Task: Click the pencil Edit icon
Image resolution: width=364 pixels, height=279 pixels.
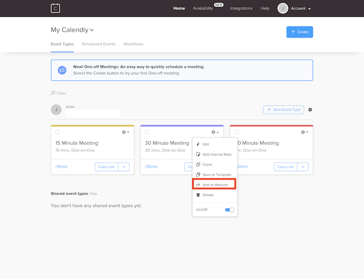Action: pos(198,144)
